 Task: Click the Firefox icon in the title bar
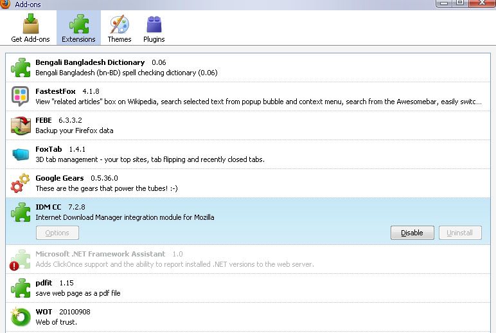click(x=4, y=4)
